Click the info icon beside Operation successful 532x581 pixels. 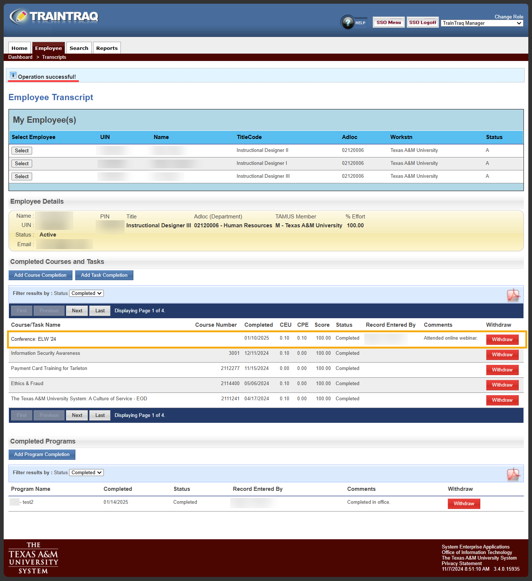tap(13, 75)
